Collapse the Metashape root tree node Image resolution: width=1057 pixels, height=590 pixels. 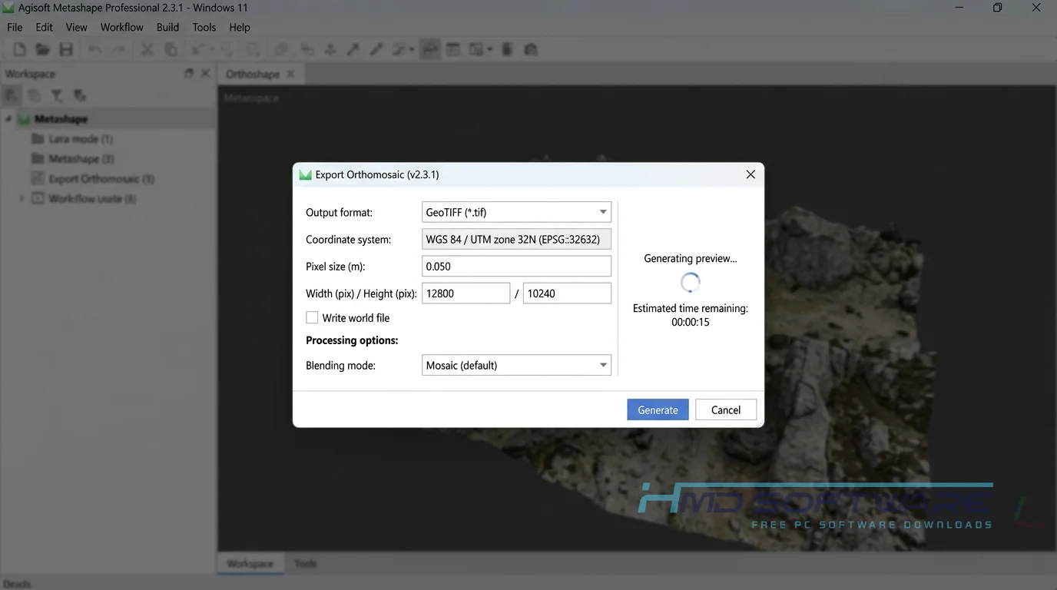8,119
